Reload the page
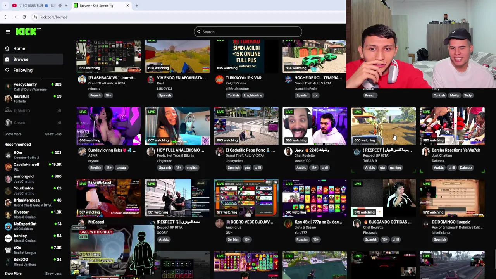Screen dimensions: 496x279 [x=24, y=17]
